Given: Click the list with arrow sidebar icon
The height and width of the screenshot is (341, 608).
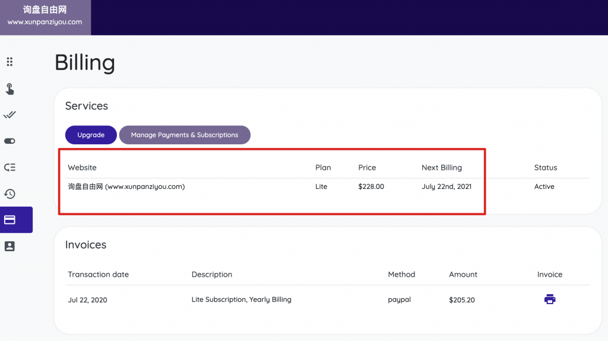Looking at the screenshot, I should (9, 168).
